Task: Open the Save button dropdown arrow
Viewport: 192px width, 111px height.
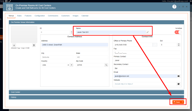Action: (x=183, y=102)
